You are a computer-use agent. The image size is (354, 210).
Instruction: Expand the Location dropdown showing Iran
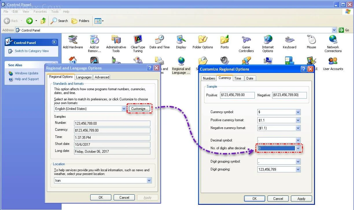(149, 180)
